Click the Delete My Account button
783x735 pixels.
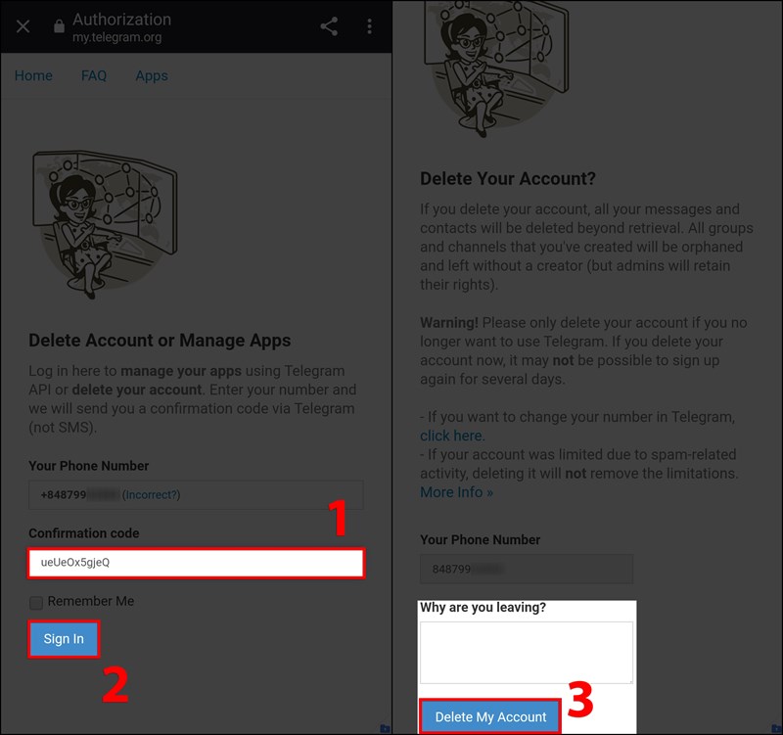point(490,716)
